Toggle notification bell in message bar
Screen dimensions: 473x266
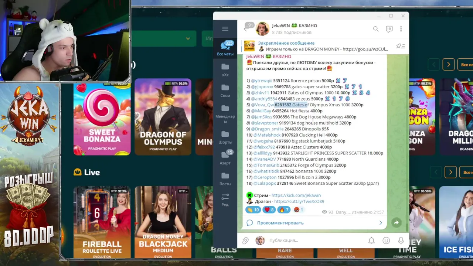coord(371,241)
